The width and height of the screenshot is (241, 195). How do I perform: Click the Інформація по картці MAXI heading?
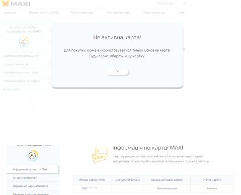tap(147, 148)
